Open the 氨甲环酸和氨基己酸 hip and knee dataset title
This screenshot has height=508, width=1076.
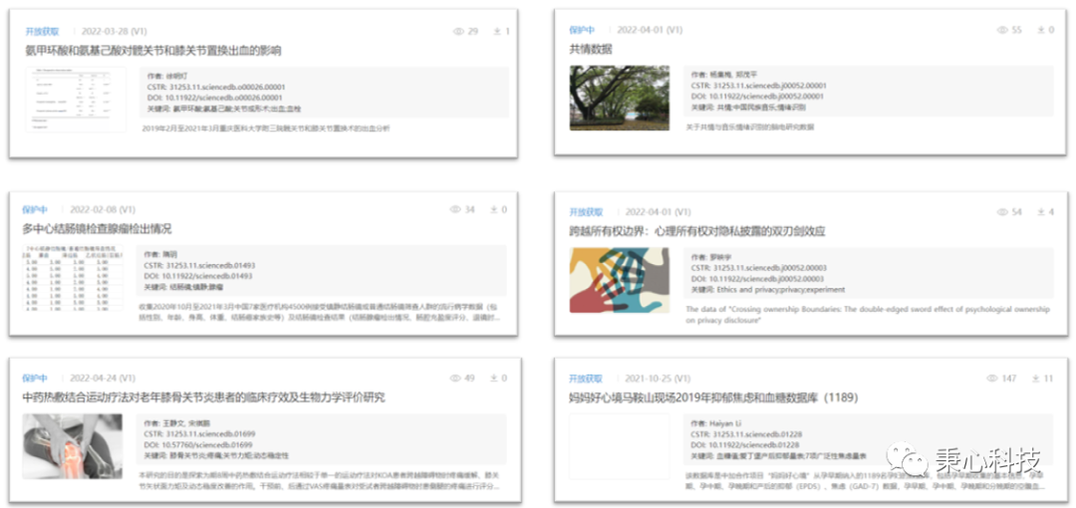(151, 50)
